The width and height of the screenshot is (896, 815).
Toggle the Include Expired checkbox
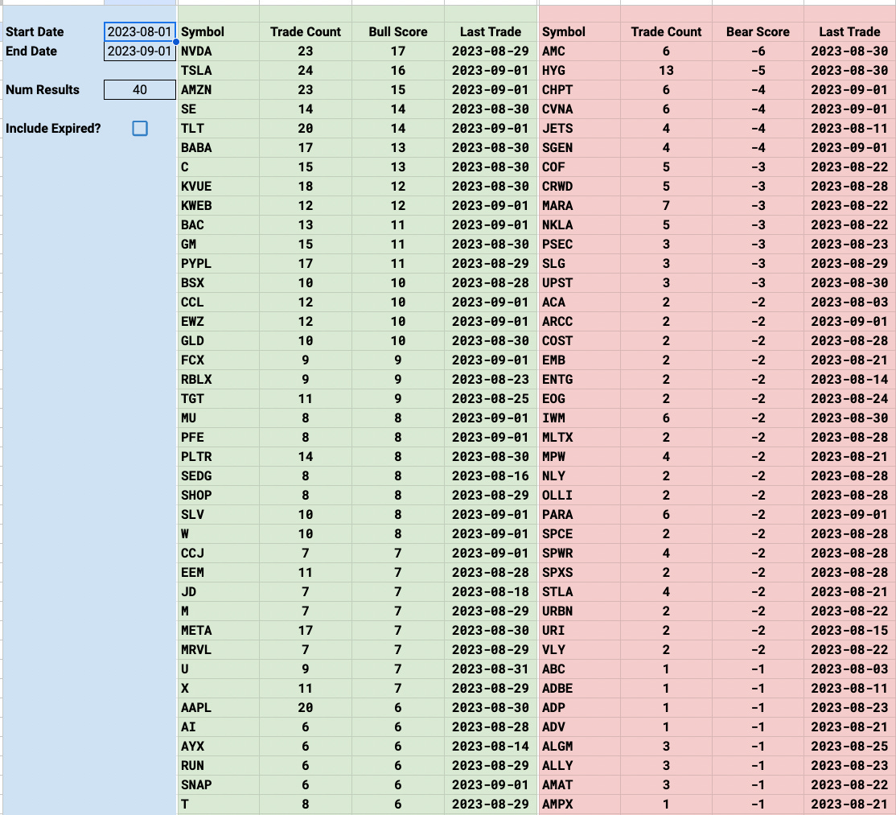[140, 128]
